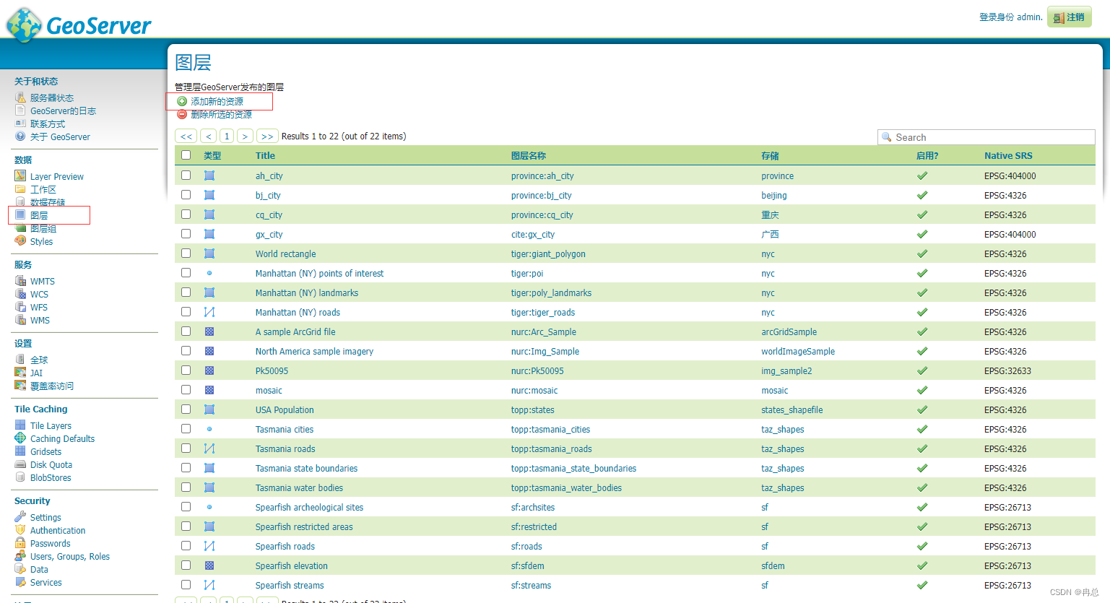Click the 注销 logout button

1070,17
